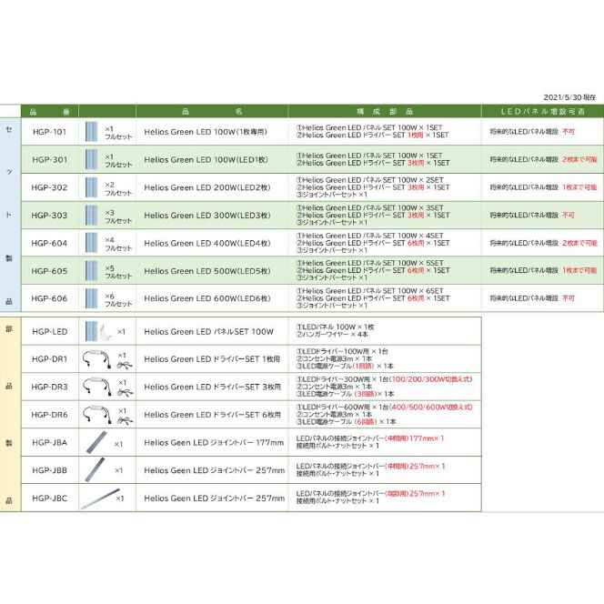
Task: Click the HGP-JBC long joint bar image
Action: click(x=100, y=498)
